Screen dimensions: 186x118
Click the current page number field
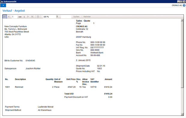[x=14, y=17]
